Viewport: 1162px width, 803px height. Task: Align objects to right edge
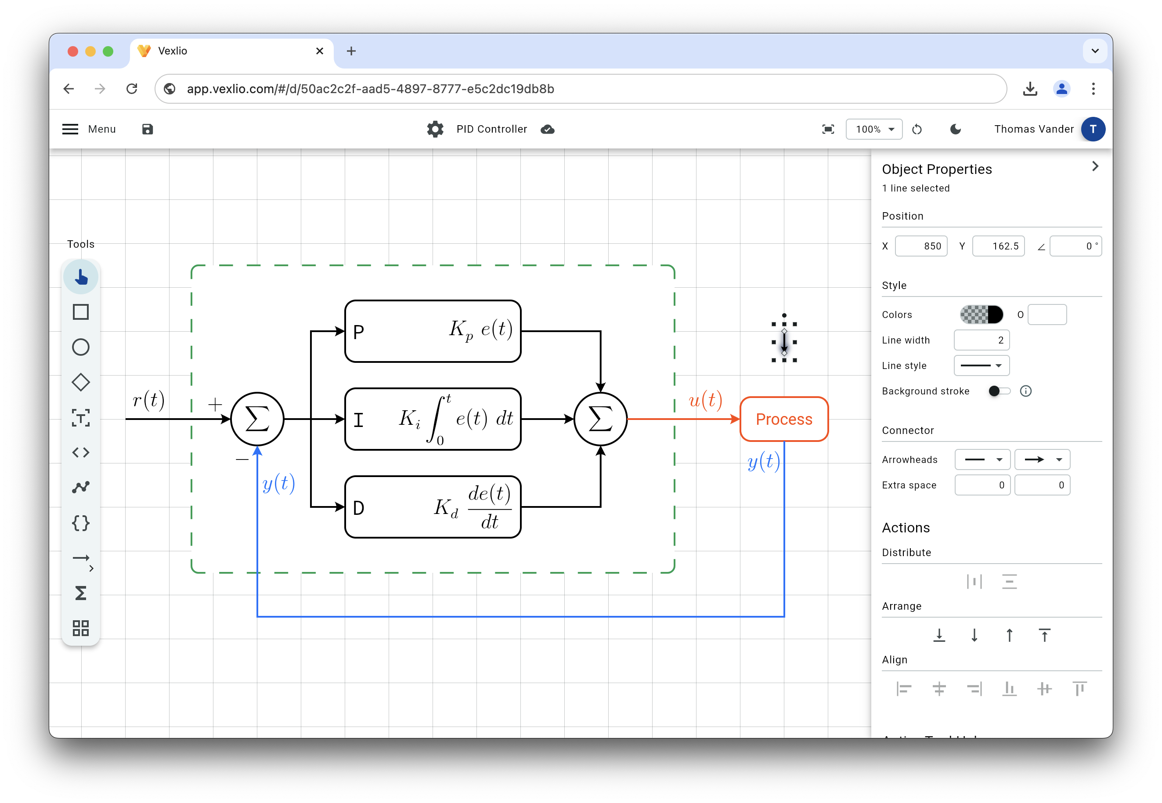pyautogui.click(x=974, y=689)
